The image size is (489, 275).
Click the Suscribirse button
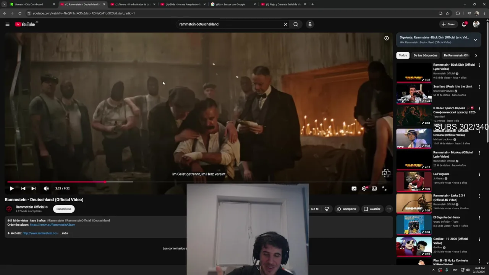click(64, 209)
